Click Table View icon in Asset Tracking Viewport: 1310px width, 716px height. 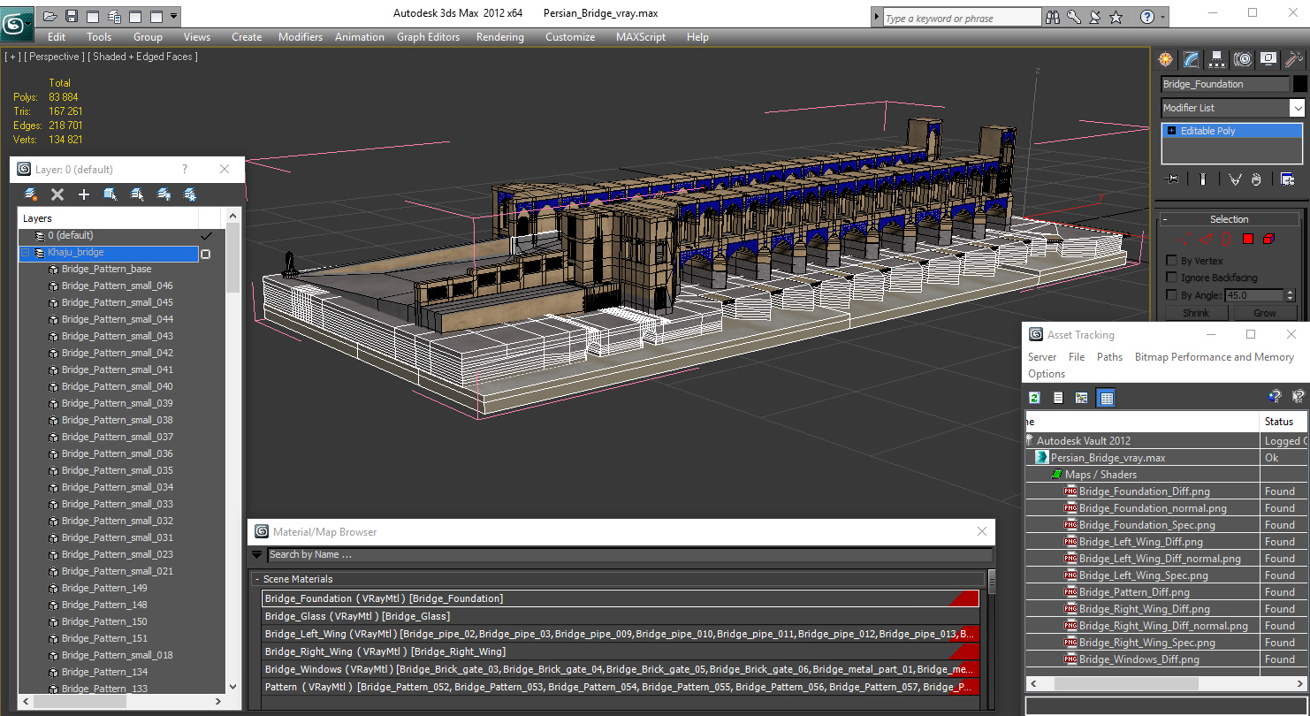[1105, 398]
